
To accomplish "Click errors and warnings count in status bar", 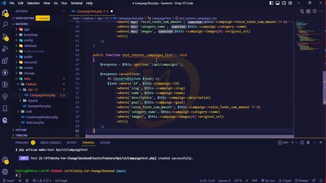I will pos(42,181).
